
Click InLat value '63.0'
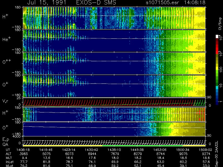pos(161,162)
